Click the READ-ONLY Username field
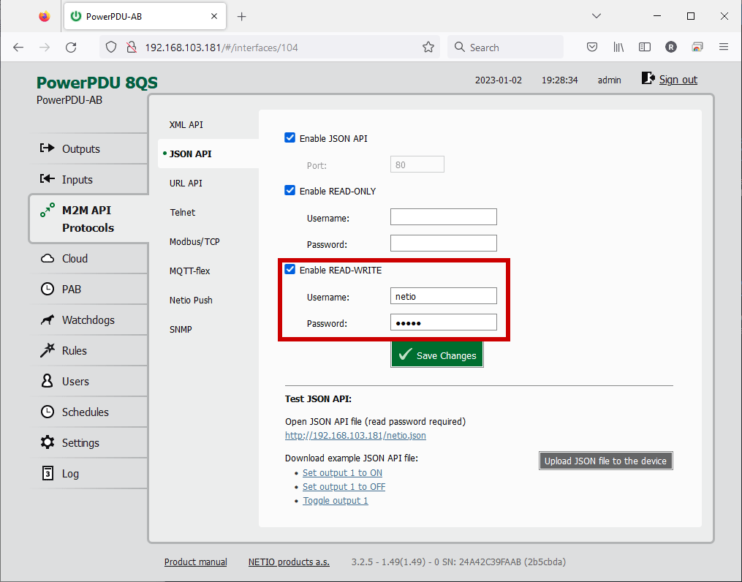Screen dimensions: 742x582 pyautogui.click(x=444, y=217)
